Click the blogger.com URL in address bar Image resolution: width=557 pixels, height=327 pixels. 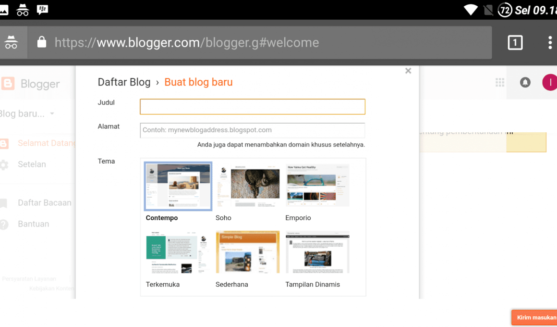(187, 43)
